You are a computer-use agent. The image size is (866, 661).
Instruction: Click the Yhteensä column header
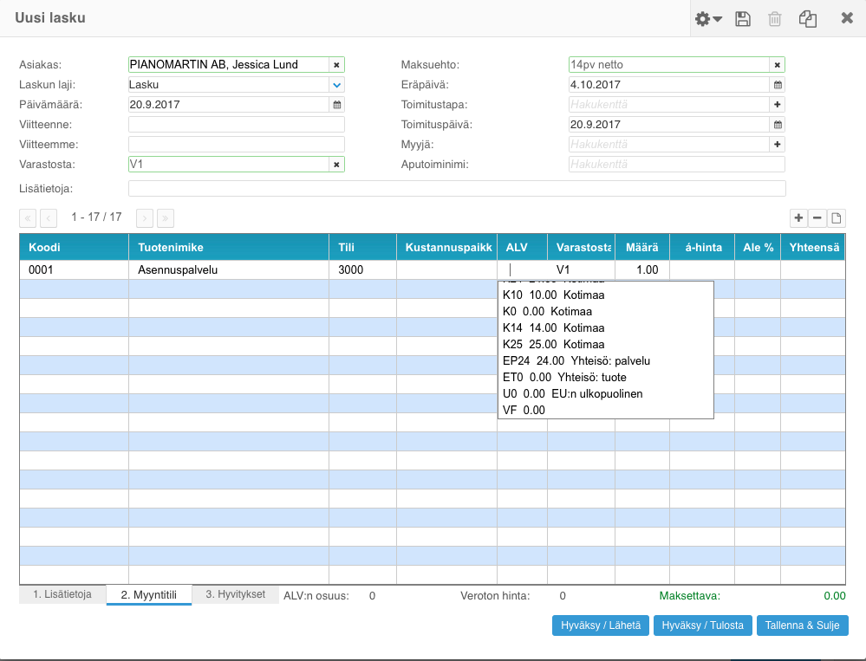813,247
